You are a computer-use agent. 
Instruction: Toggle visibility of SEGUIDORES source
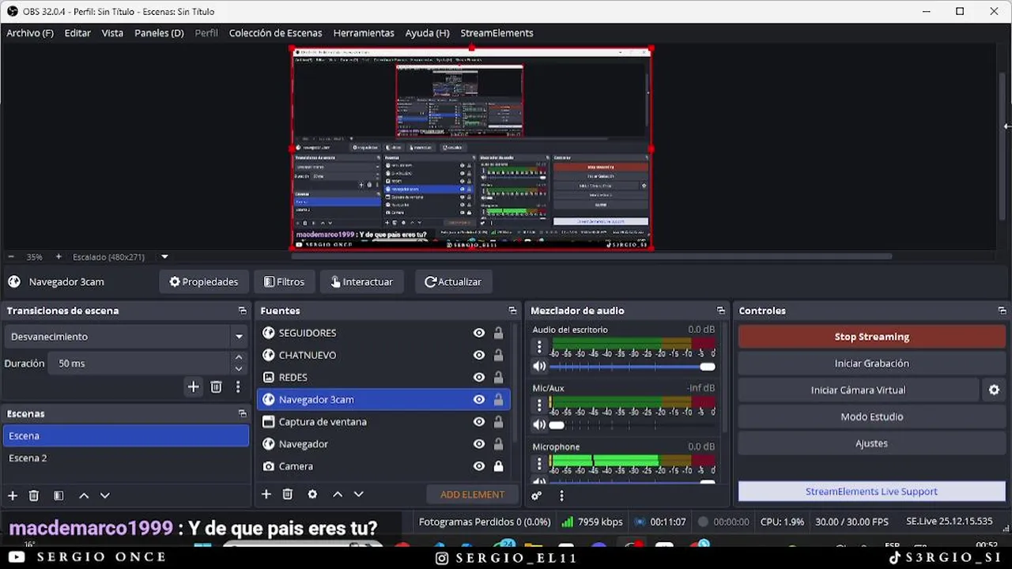pyautogui.click(x=479, y=333)
